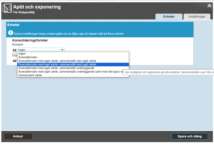Click the consolidation icon under Exponering

tap(14, 61)
